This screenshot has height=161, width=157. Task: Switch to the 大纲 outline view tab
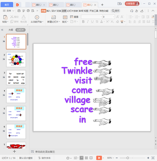[10, 30]
